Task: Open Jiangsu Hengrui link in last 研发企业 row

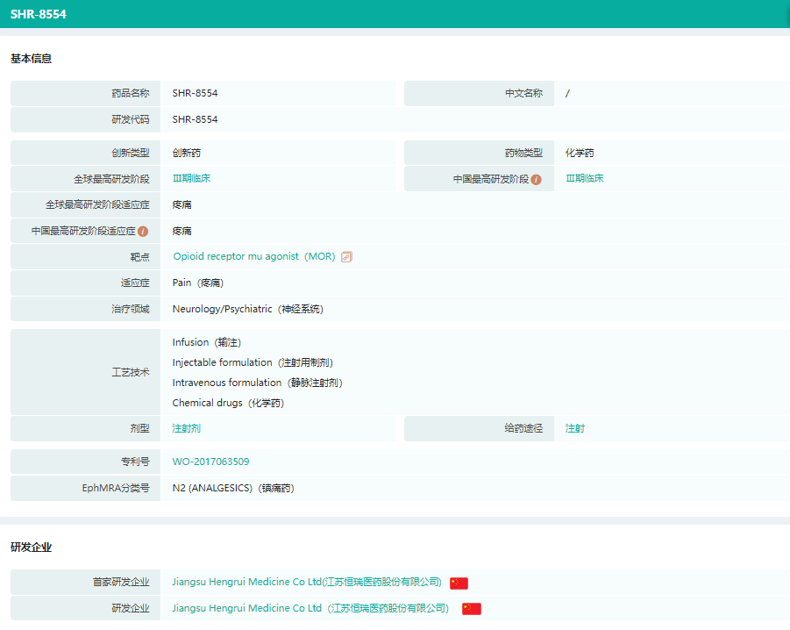Action: pos(310,608)
